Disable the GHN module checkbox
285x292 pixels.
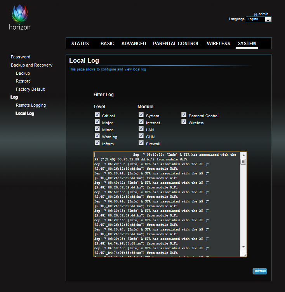pos(141,136)
